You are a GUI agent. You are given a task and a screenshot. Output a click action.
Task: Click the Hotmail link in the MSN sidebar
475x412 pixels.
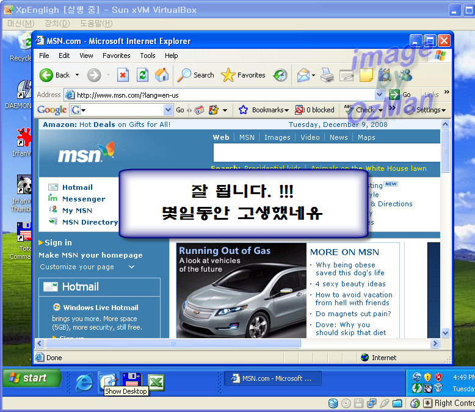click(78, 187)
